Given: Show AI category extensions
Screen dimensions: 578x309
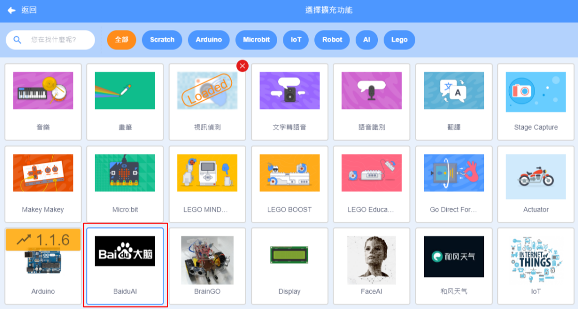Looking at the screenshot, I should pyautogui.click(x=367, y=40).
